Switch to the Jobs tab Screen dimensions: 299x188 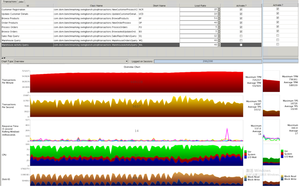(21, 2)
